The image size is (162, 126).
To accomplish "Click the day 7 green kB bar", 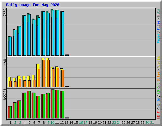I will tap(39, 107).
